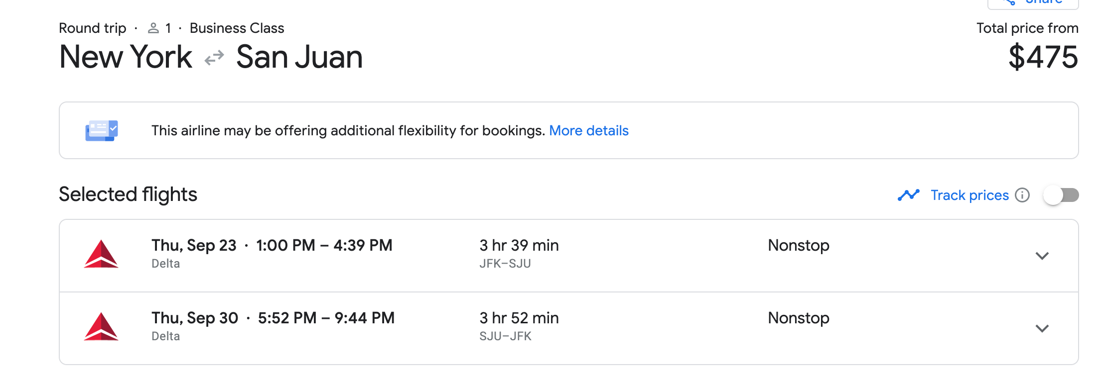This screenshot has width=1099, height=385.
Task: Click the $475 total price
Action: (1043, 57)
